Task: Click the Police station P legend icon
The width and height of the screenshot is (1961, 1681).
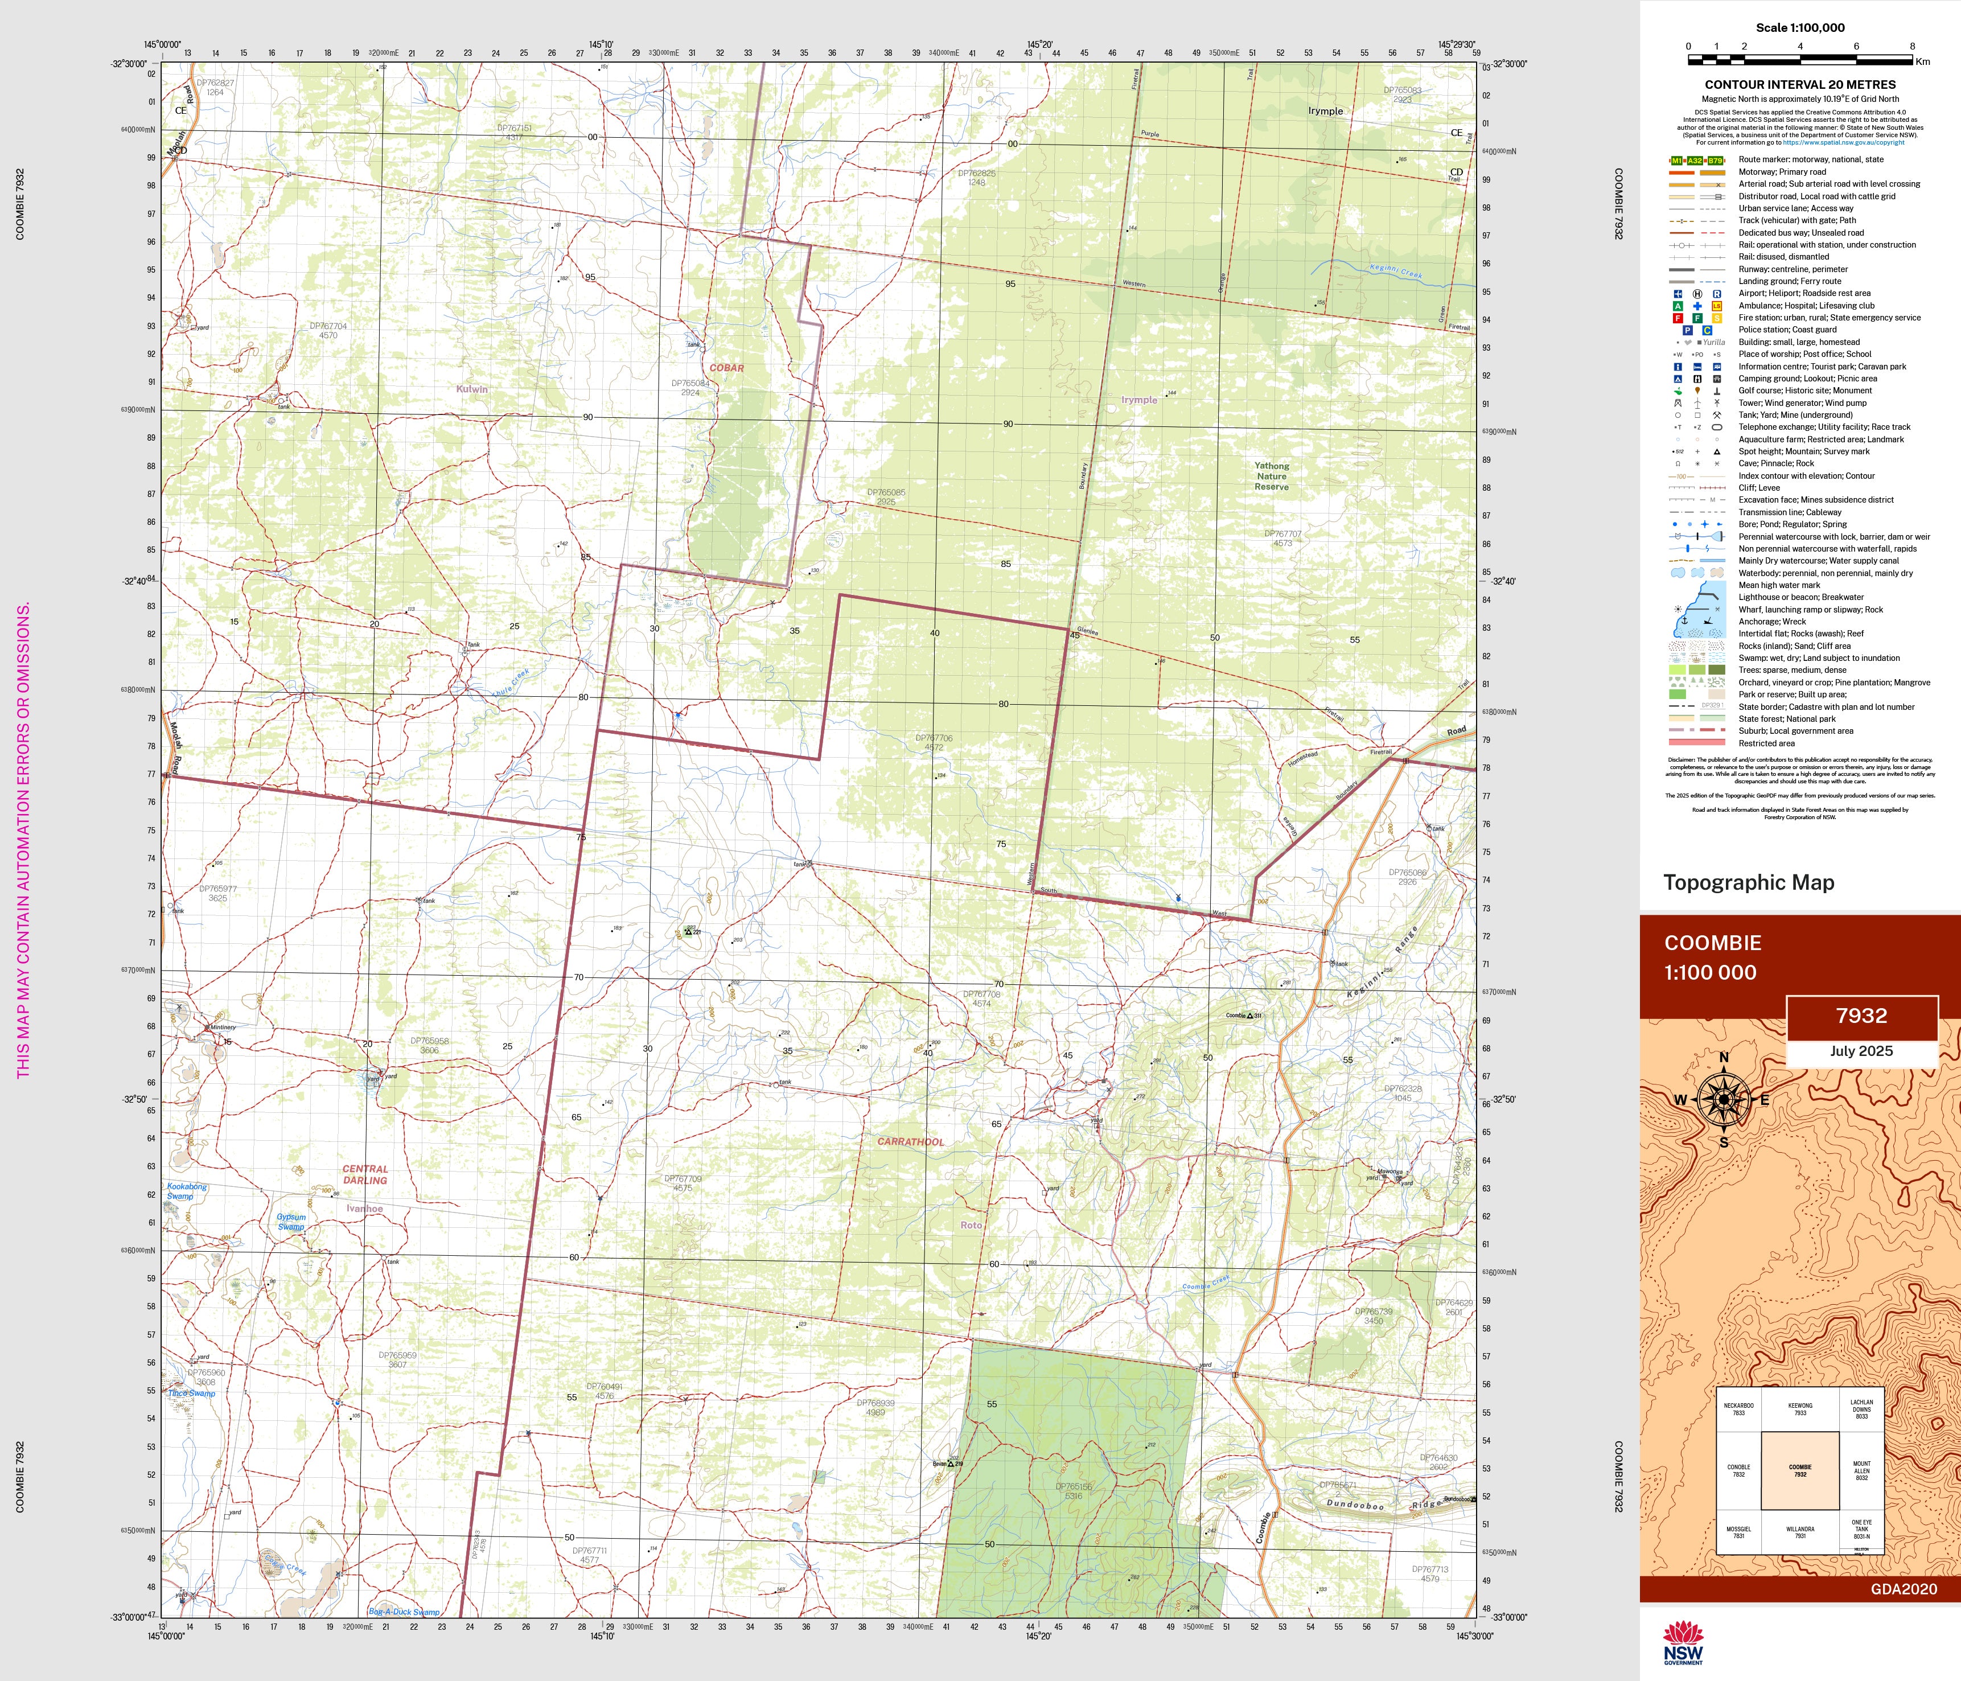Action: [x=1687, y=330]
